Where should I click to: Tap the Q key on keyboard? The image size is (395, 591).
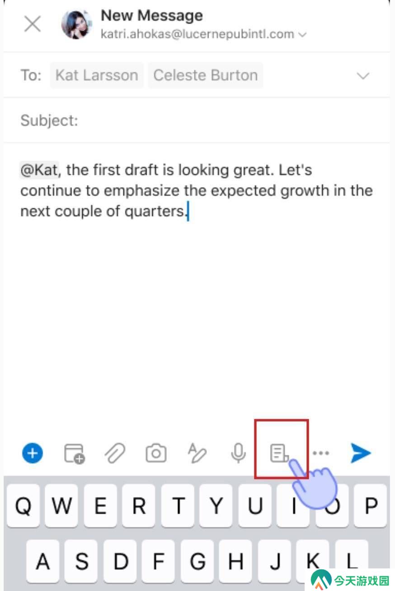[x=24, y=506]
